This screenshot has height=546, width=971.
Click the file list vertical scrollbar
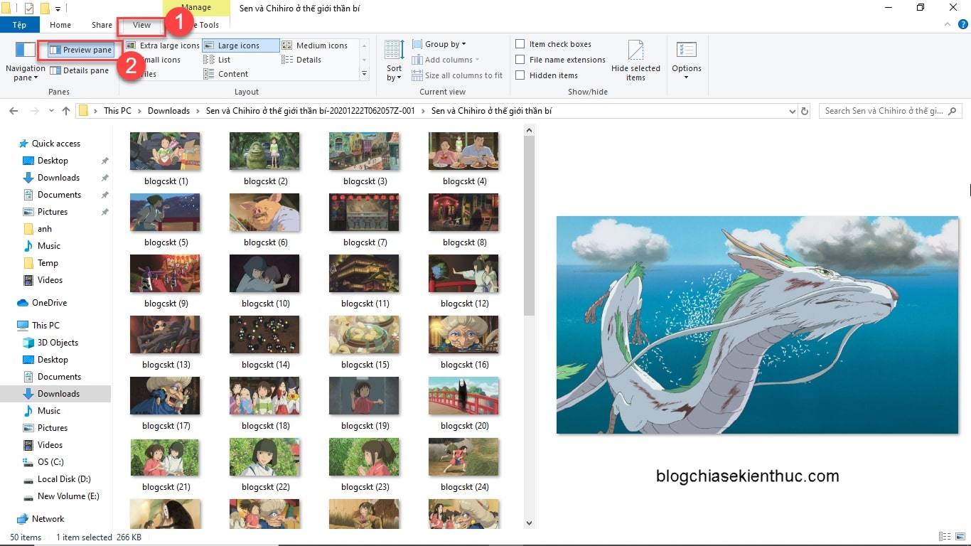(529, 225)
